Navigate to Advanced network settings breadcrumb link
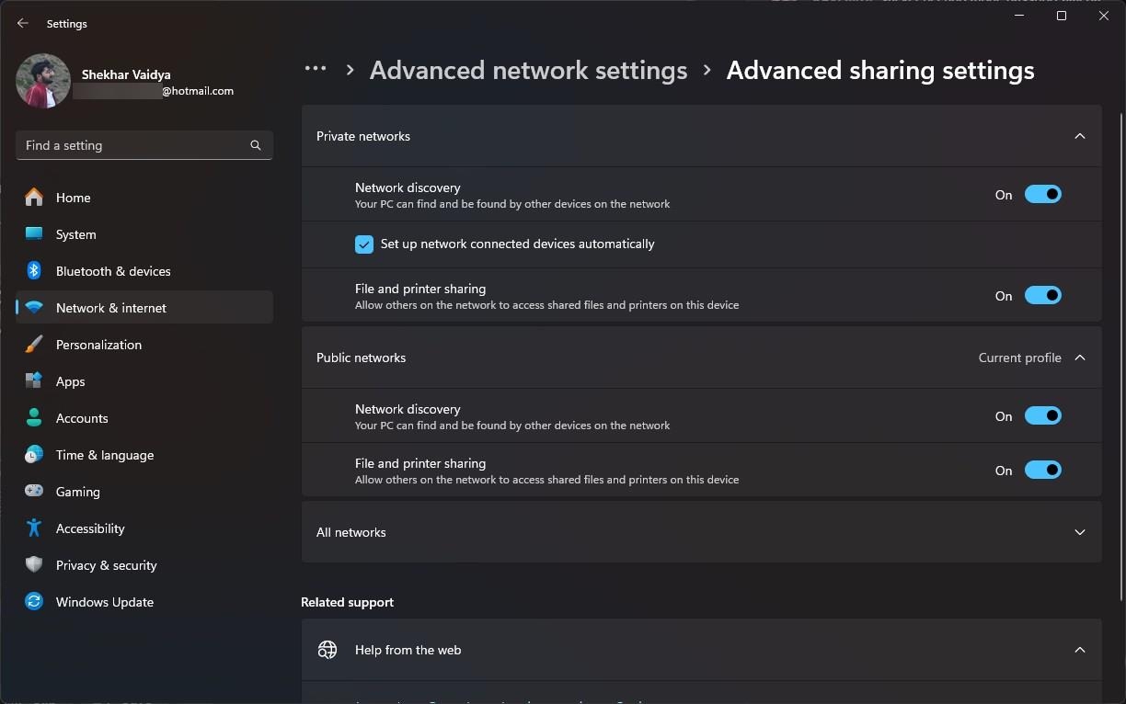Viewport: 1126px width, 704px height. click(528, 70)
